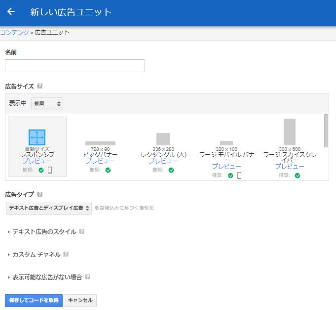Click green check mark under ビッグバナー
The width and height of the screenshot is (336, 310).
click(108, 170)
